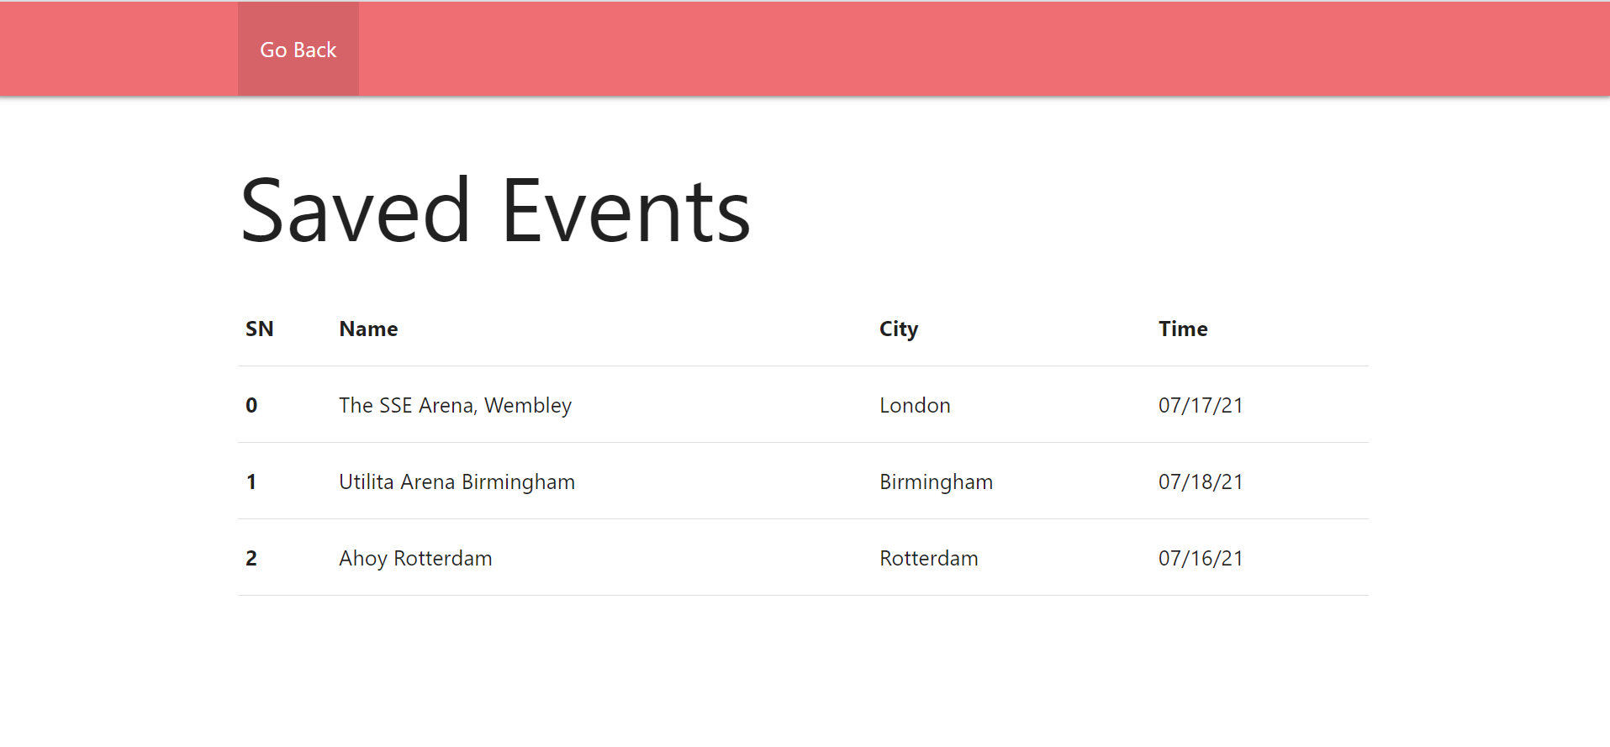Image resolution: width=1610 pixels, height=747 pixels.
Task: Click the Saved Events page title
Action: click(494, 208)
